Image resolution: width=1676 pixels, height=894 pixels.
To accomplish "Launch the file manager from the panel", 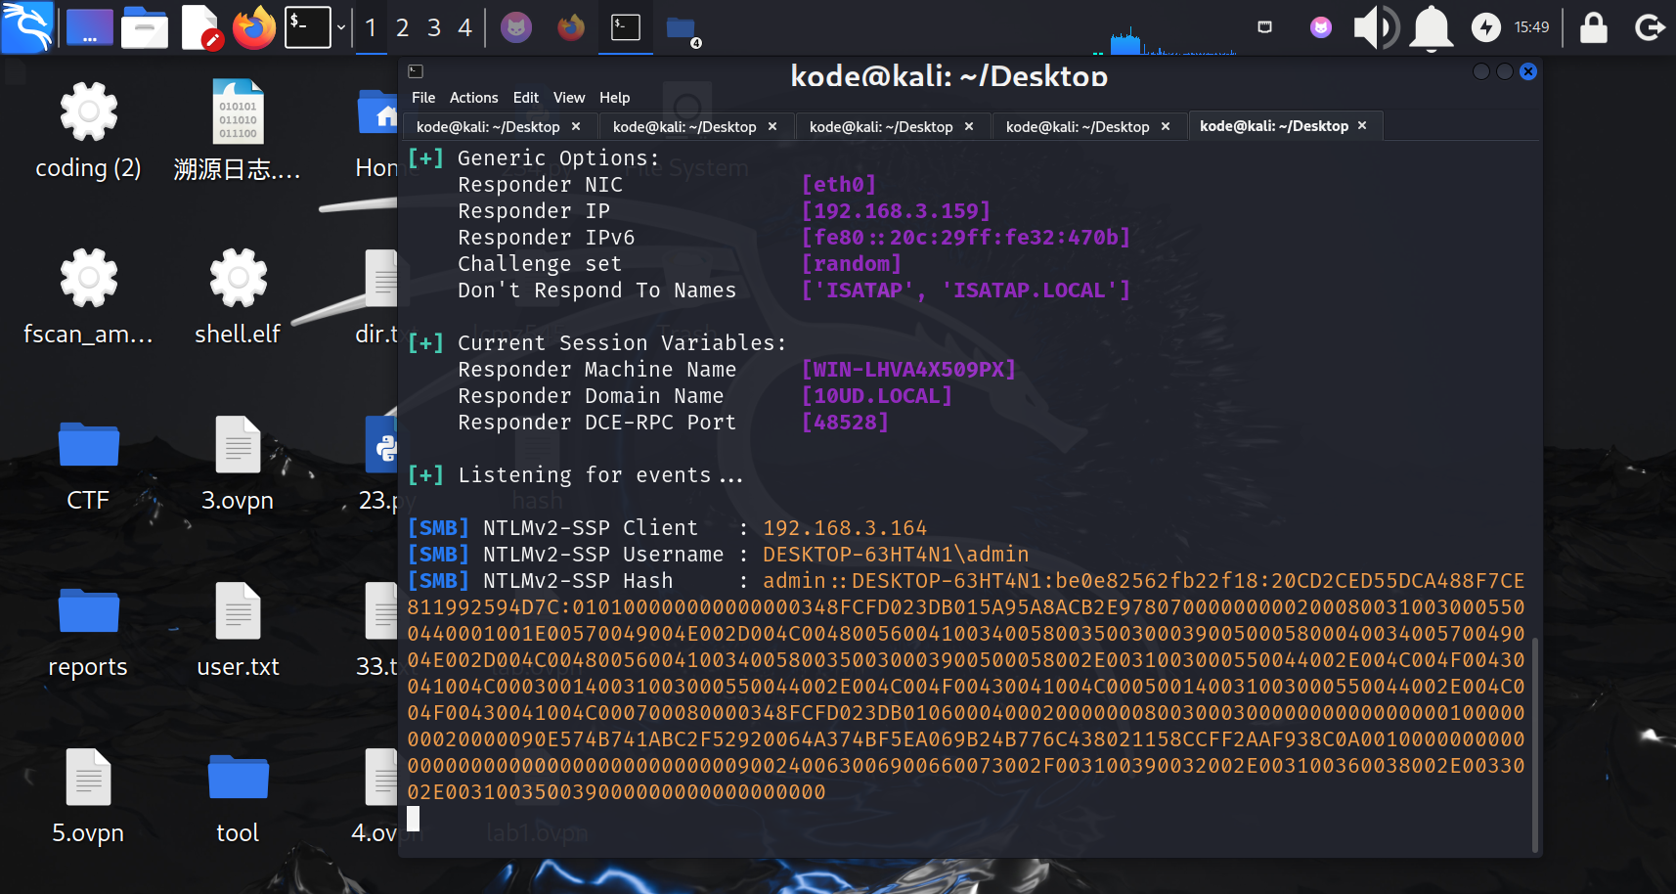I will click(x=145, y=27).
